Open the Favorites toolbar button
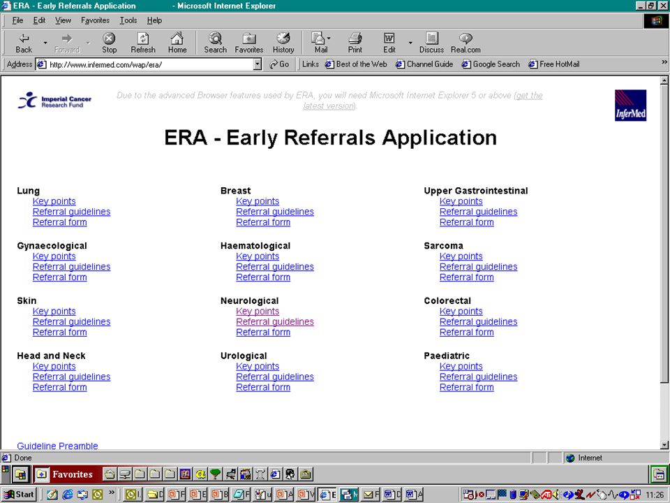Image resolution: width=670 pixels, height=503 pixels. coord(248,43)
